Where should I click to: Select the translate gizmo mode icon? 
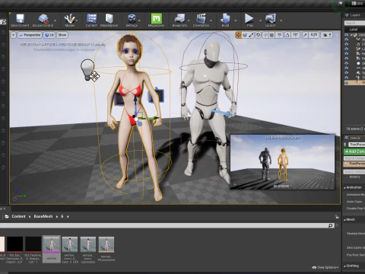239,35
